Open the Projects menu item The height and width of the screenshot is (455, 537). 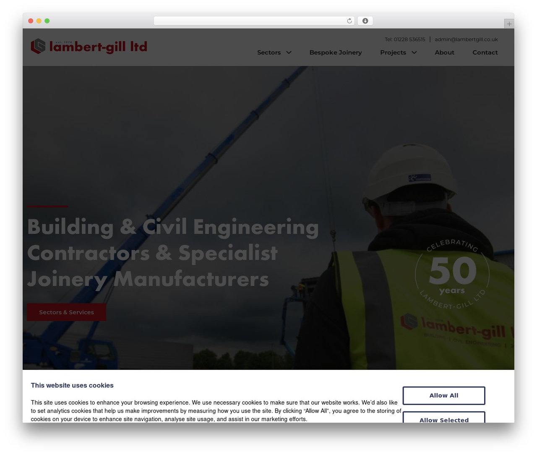coord(393,52)
